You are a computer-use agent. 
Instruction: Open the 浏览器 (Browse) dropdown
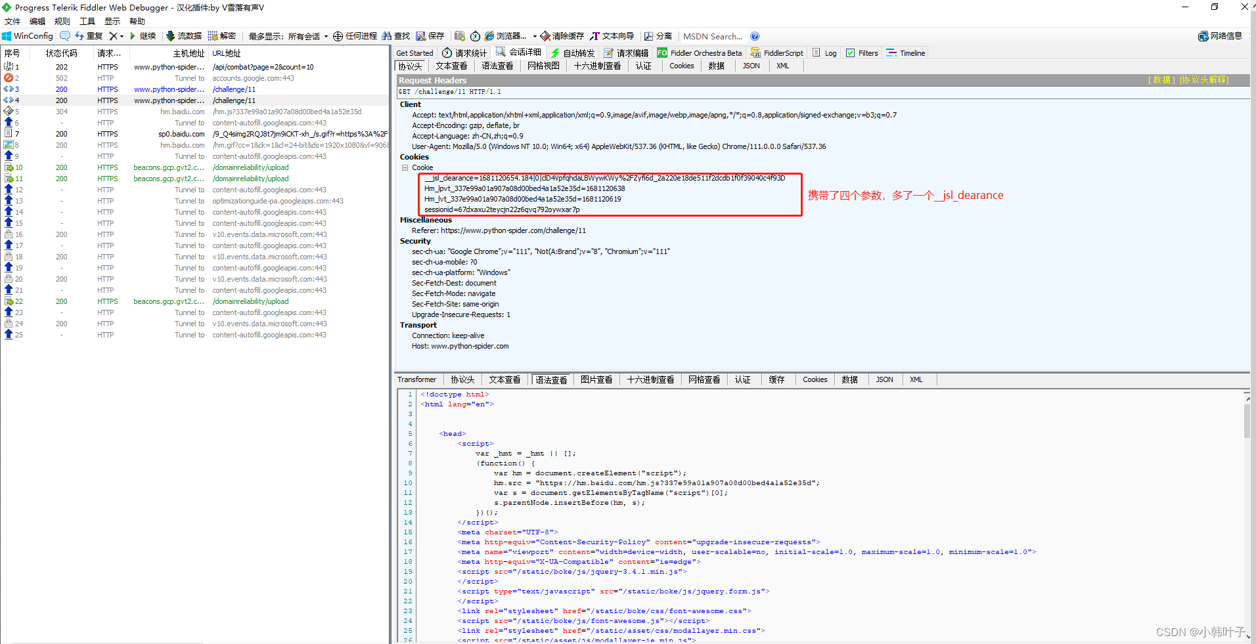click(510, 36)
